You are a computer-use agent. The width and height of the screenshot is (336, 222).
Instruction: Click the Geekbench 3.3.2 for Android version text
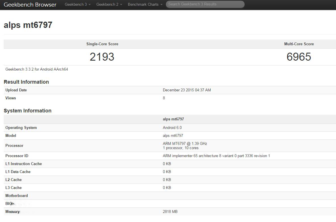(x=37, y=69)
